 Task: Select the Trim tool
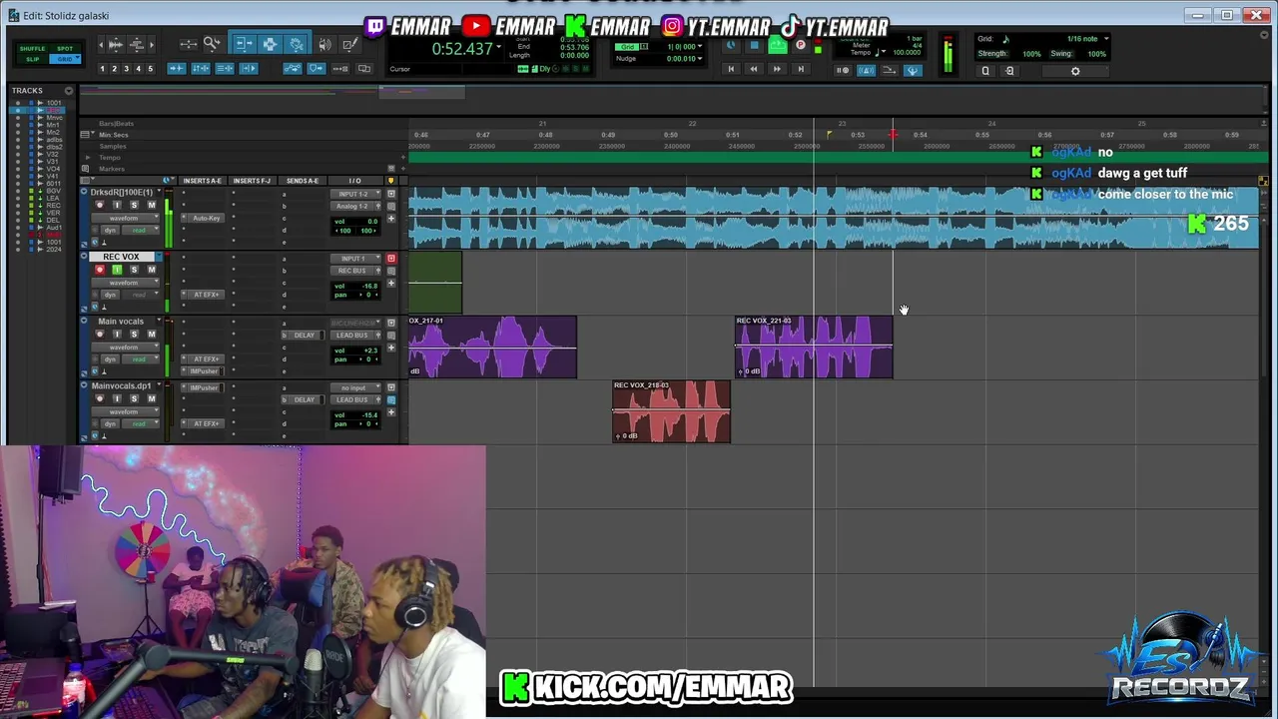coord(245,43)
